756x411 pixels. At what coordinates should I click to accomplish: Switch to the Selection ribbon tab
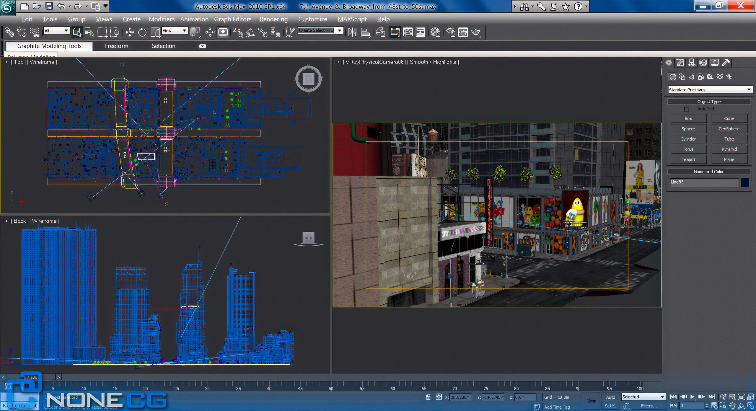163,46
